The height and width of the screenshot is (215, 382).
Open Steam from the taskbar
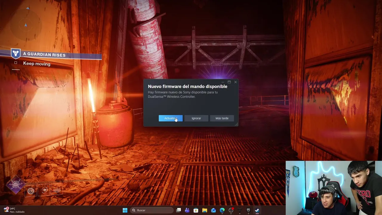257,210
